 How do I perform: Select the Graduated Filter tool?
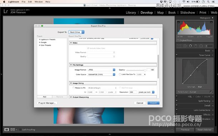point(195,46)
